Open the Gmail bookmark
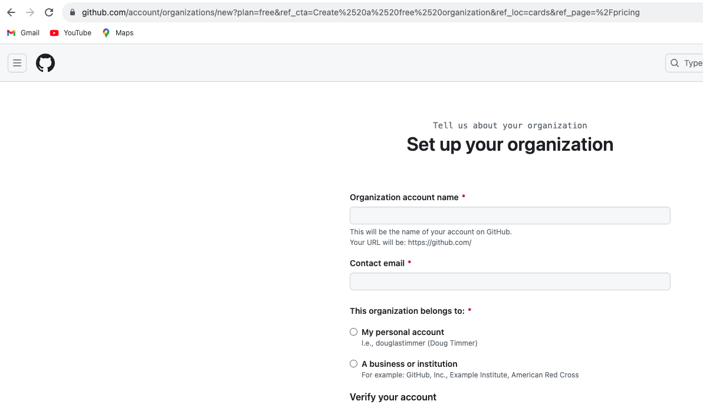This screenshot has width=703, height=411. click(x=24, y=33)
